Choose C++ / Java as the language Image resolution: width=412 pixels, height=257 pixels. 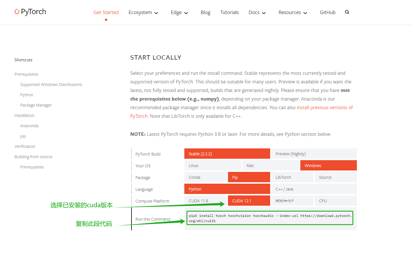coord(314,189)
